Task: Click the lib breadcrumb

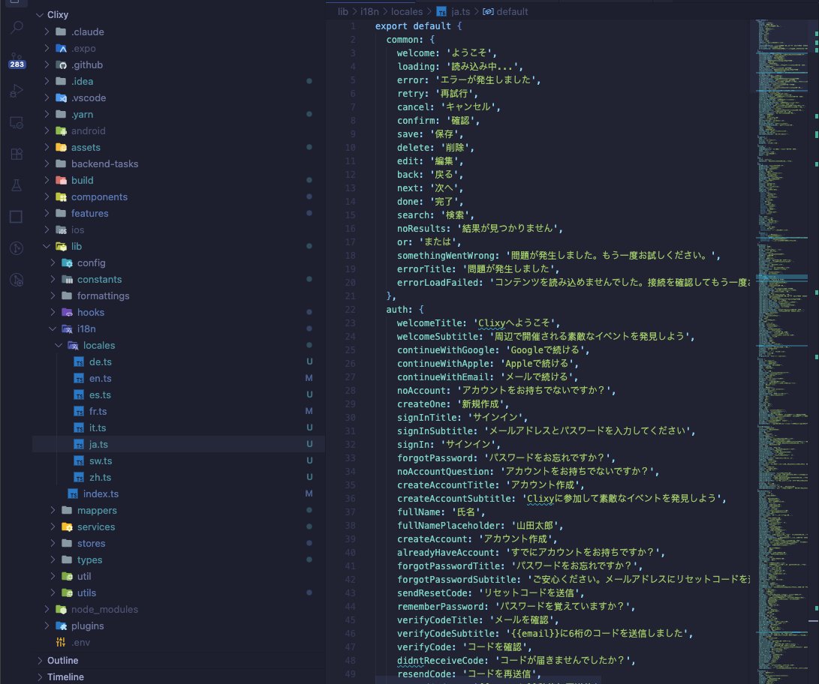Action: 342,11
